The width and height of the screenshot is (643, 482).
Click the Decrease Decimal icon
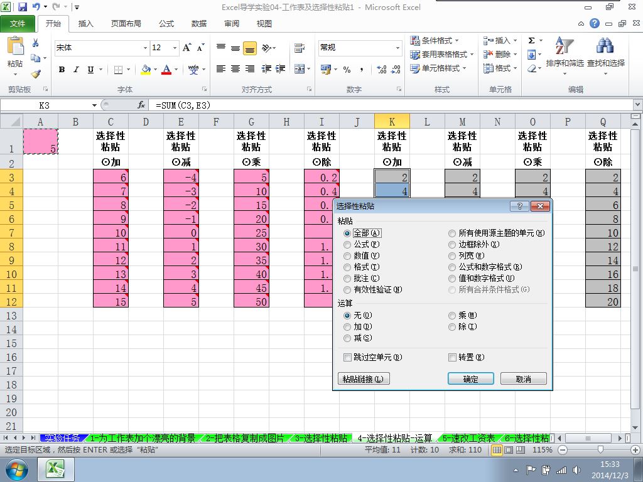396,70
